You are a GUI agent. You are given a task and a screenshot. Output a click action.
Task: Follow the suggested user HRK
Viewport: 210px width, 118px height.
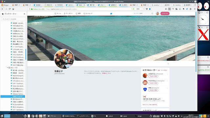coord(153,90)
